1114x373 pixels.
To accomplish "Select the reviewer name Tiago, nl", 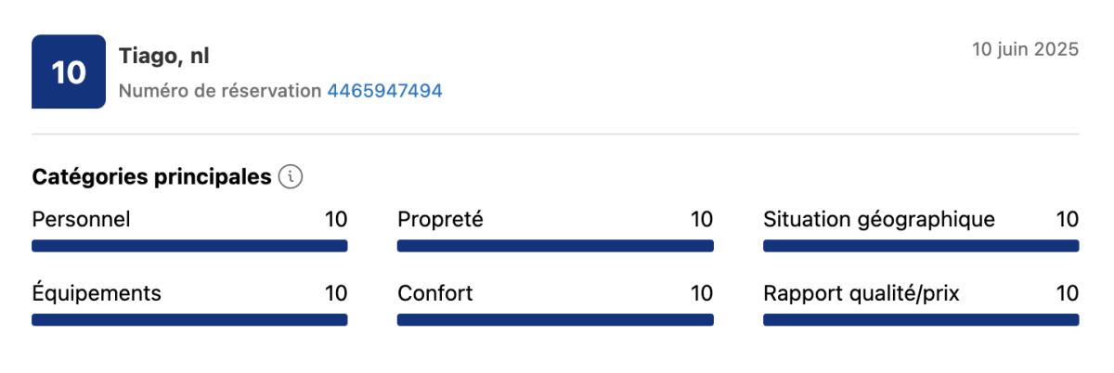I will click(164, 56).
